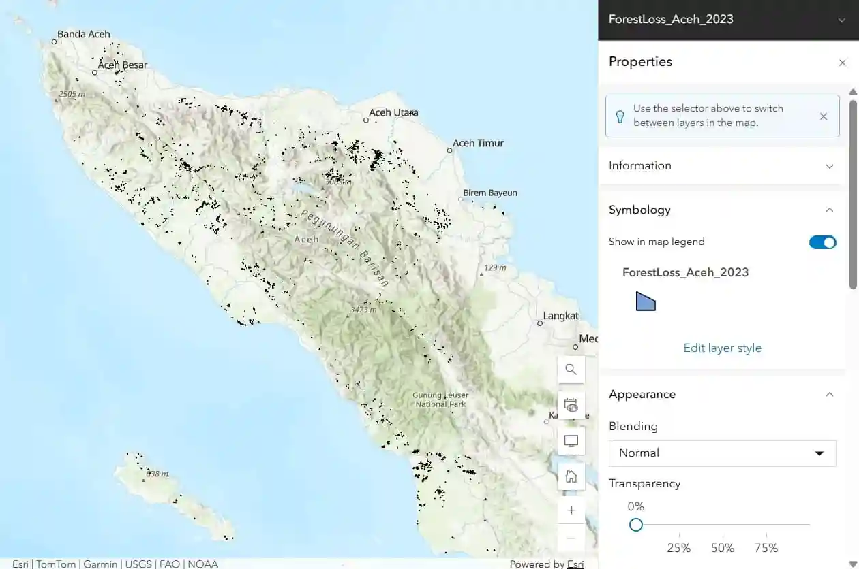Click the Edit layer style link

pyautogui.click(x=722, y=348)
